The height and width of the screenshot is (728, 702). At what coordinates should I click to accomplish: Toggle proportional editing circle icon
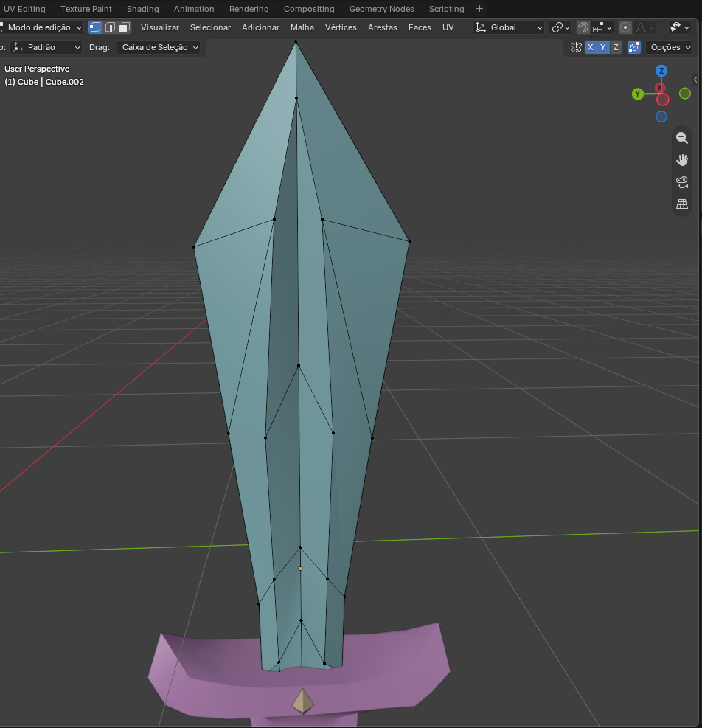tap(625, 27)
